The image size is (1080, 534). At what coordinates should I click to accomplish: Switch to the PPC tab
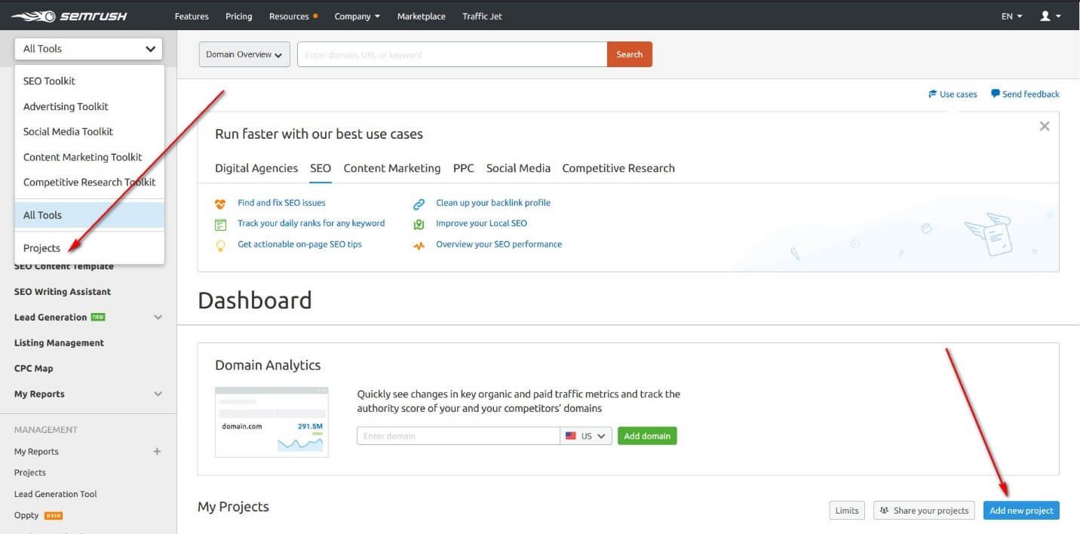pyautogui.click(x=464, y=168)
